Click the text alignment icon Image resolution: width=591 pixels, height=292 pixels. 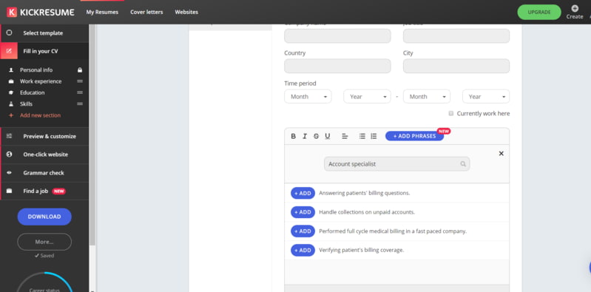coord(345,137)
